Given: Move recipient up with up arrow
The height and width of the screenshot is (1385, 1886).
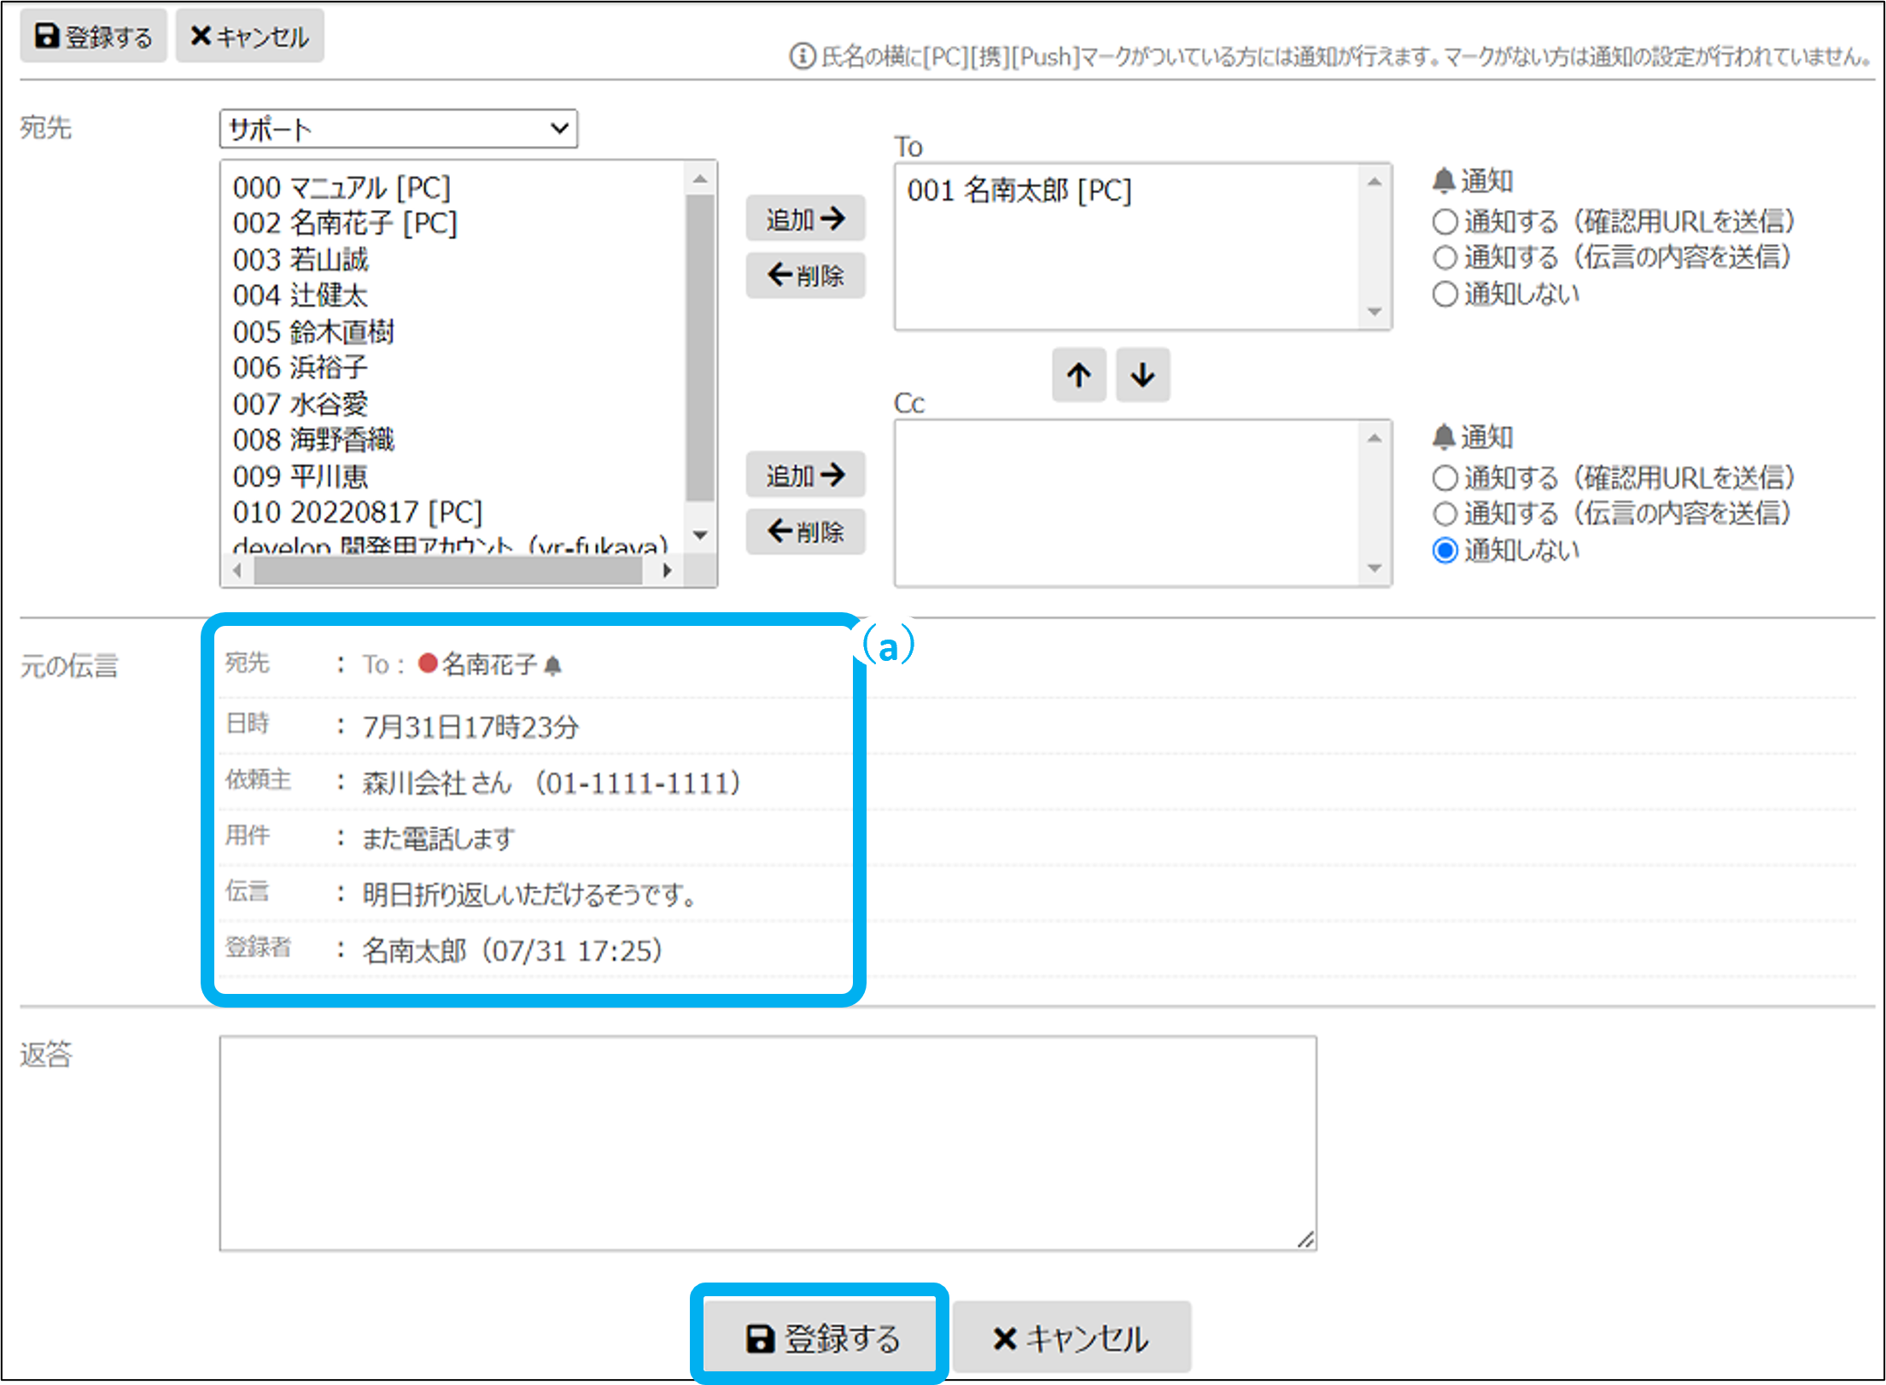Looking at the screenshot, I should [x=1078, y=375].
